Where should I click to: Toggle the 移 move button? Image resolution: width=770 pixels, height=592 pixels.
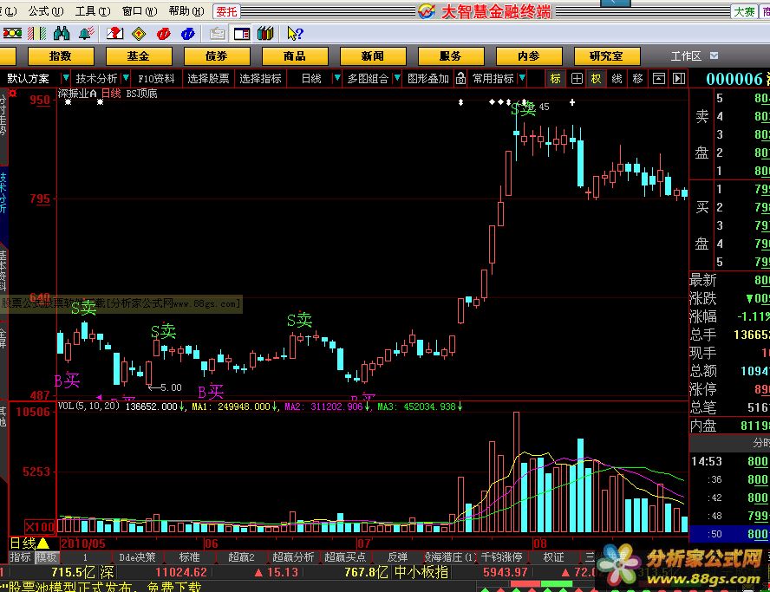(x=637, y=79)
